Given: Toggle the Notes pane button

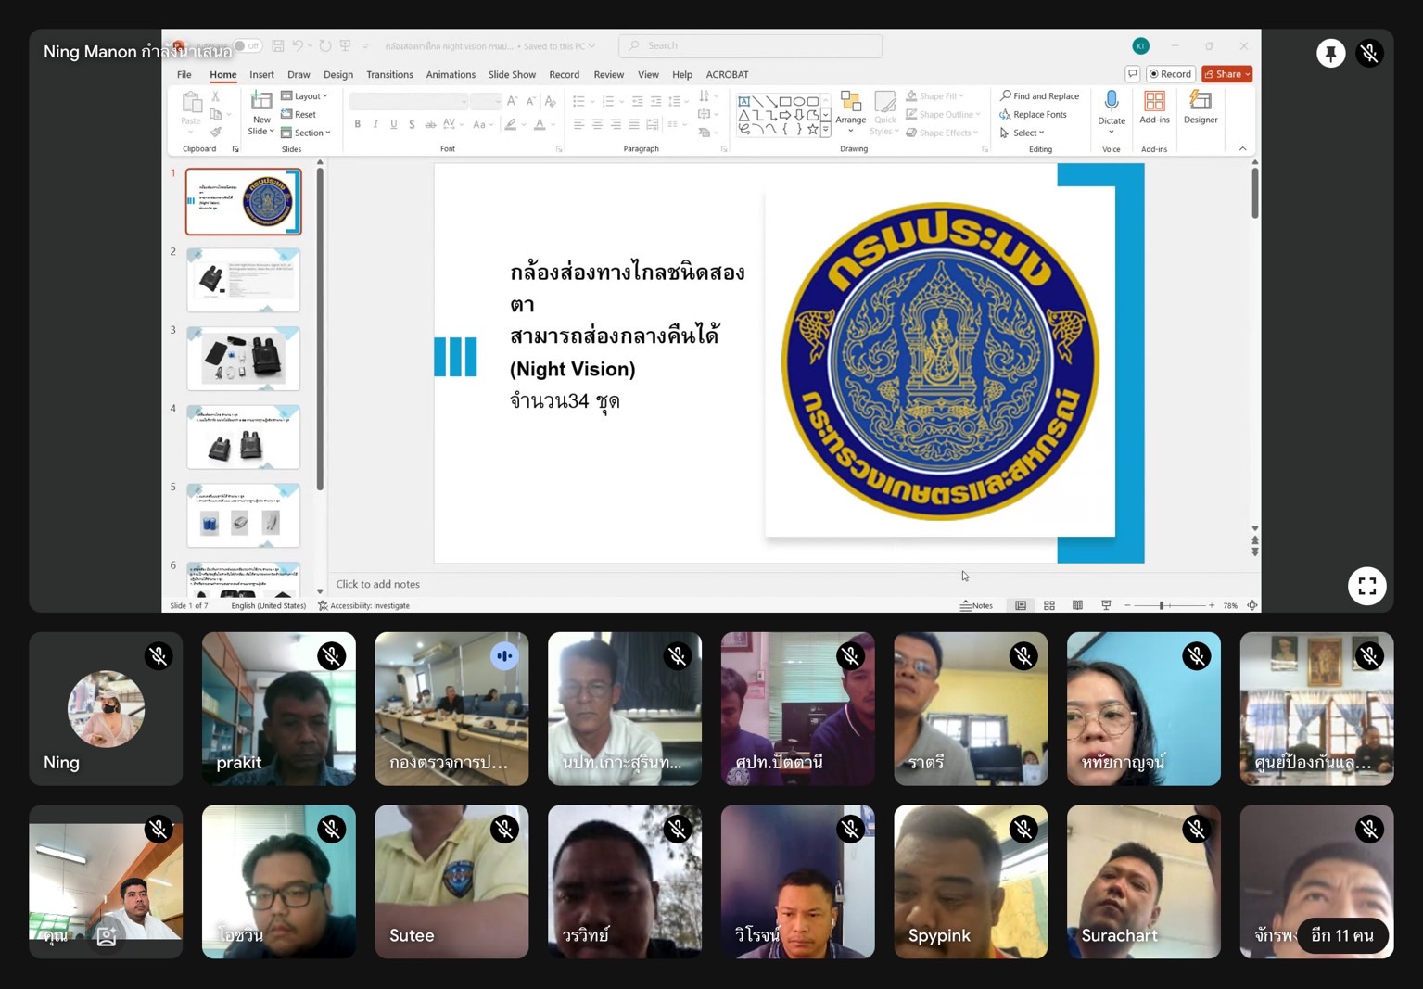Looking at the screenshot, I should (976, 605).
